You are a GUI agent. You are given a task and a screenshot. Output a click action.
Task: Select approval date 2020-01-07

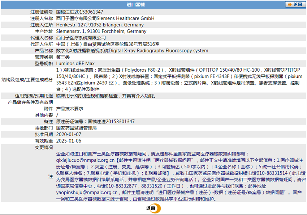69,135
